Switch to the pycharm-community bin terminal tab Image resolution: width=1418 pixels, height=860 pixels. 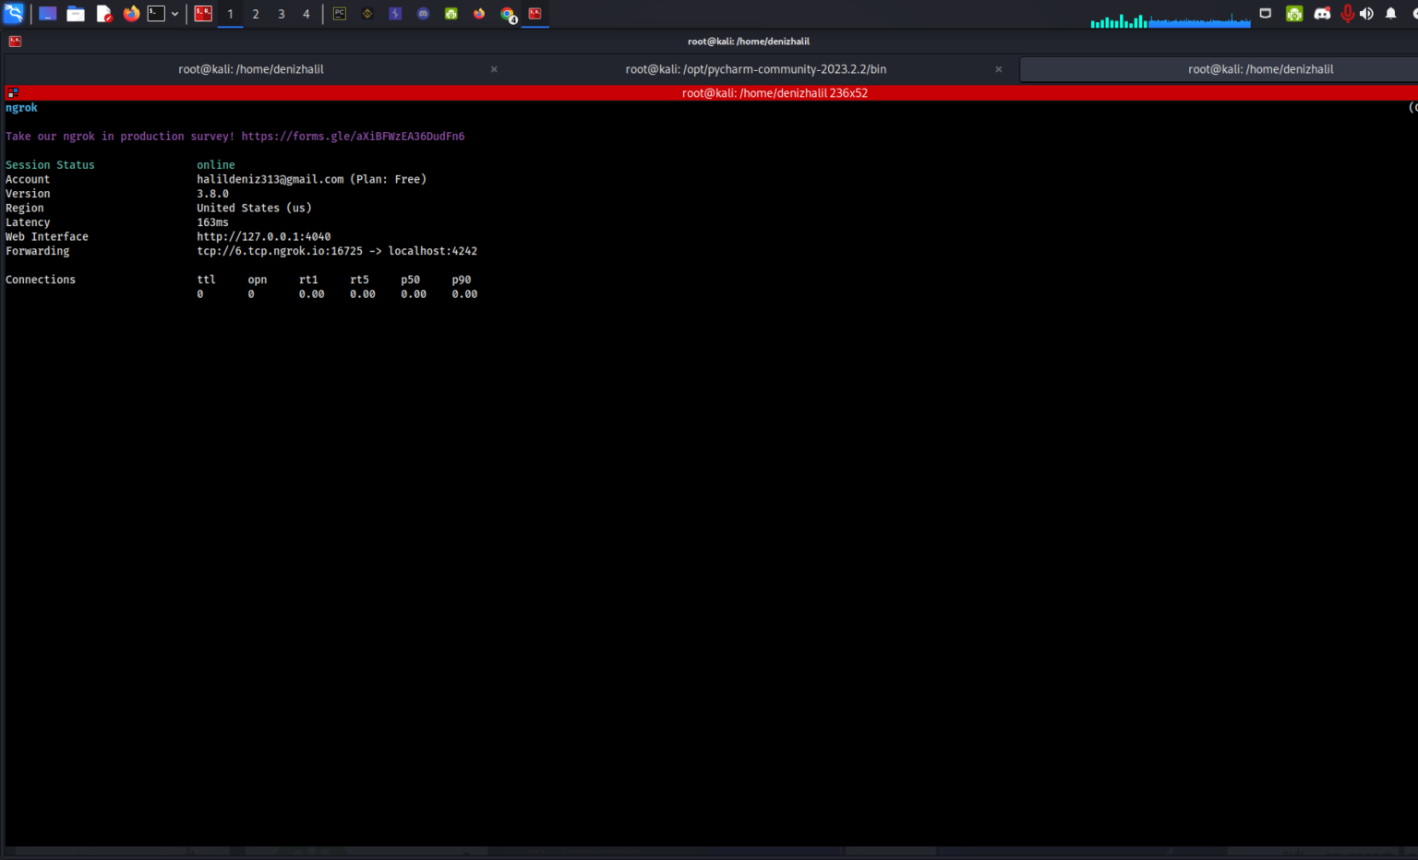coord(757,68)
